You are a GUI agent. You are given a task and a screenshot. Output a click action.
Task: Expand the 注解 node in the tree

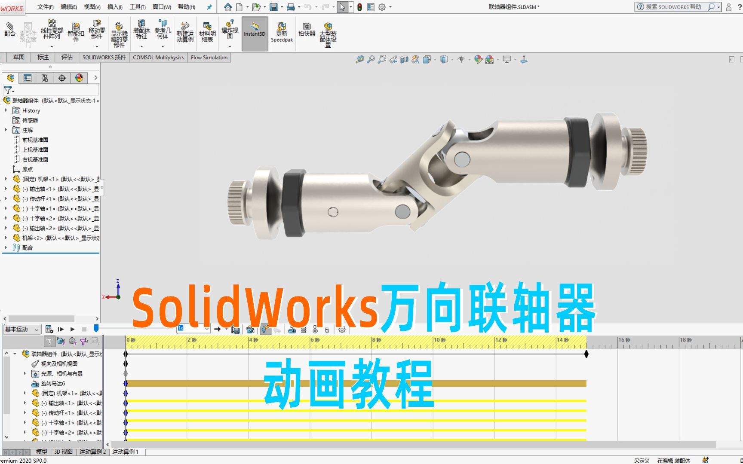(6, 130)
